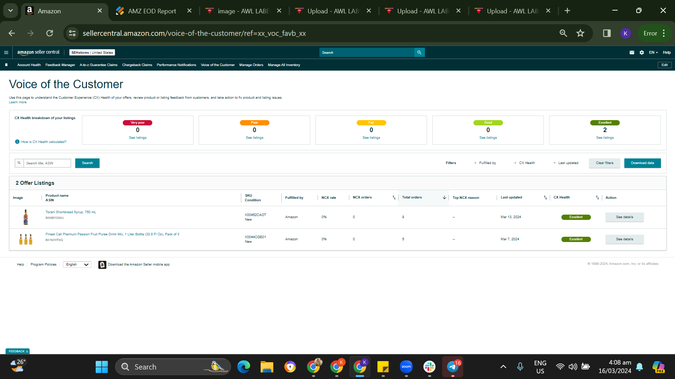Image resolution: width=675 pixels, height=379 pixels.
Task: Click the Seller Central top search box
Action: (x=367, y=52)
